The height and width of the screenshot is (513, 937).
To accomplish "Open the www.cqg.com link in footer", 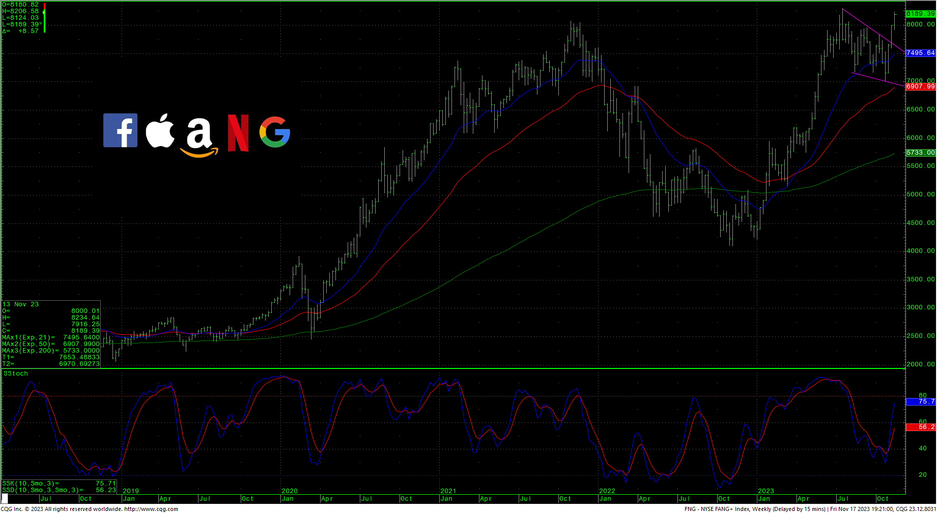I will click(x=151, y=509).
